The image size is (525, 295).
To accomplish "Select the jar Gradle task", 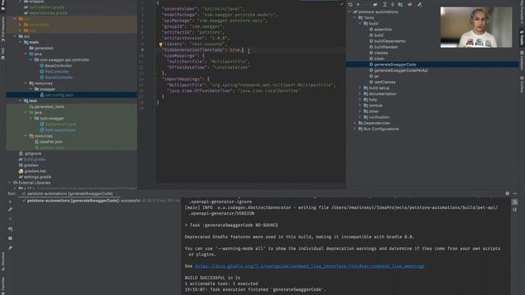I will [377, 76].
